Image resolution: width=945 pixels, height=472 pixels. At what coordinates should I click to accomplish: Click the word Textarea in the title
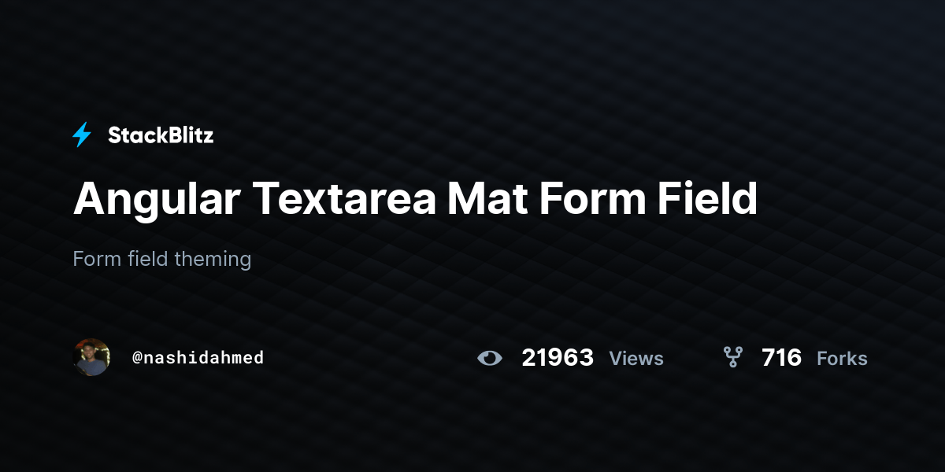(343, 199)
